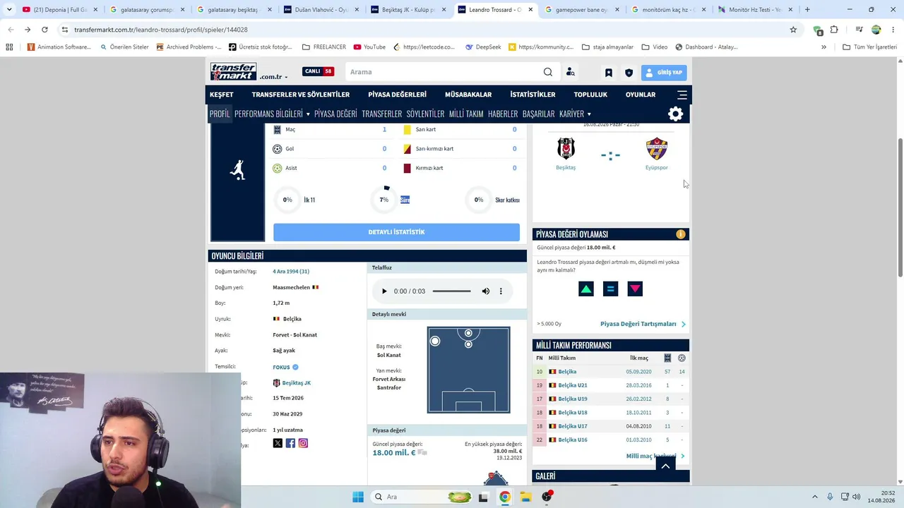904x508 pixels.
Task: Open the Chrome tab search dropdown
Action: tap(9, 10)
